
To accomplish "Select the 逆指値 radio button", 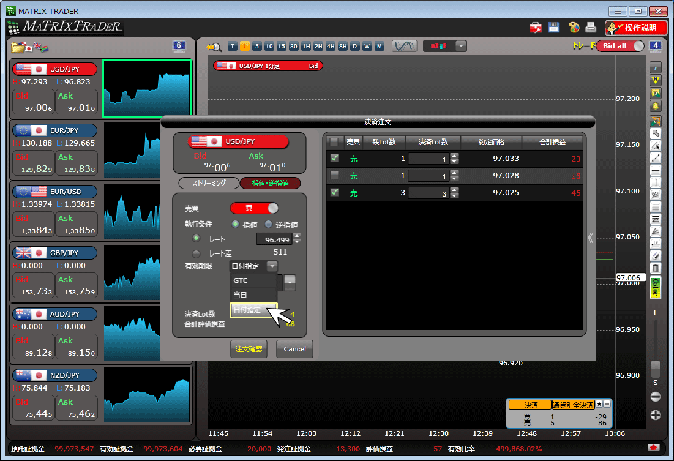I will tap(268, 224).
